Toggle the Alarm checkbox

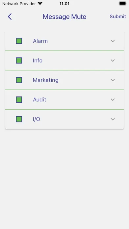click(19, 41)
